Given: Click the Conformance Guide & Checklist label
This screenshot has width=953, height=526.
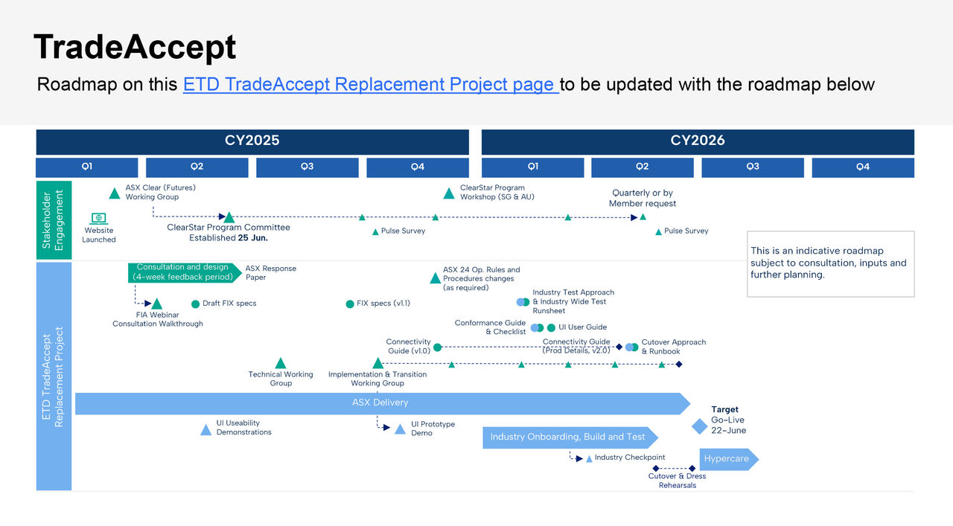Looking at the screenshot, I should pos(490,327).
